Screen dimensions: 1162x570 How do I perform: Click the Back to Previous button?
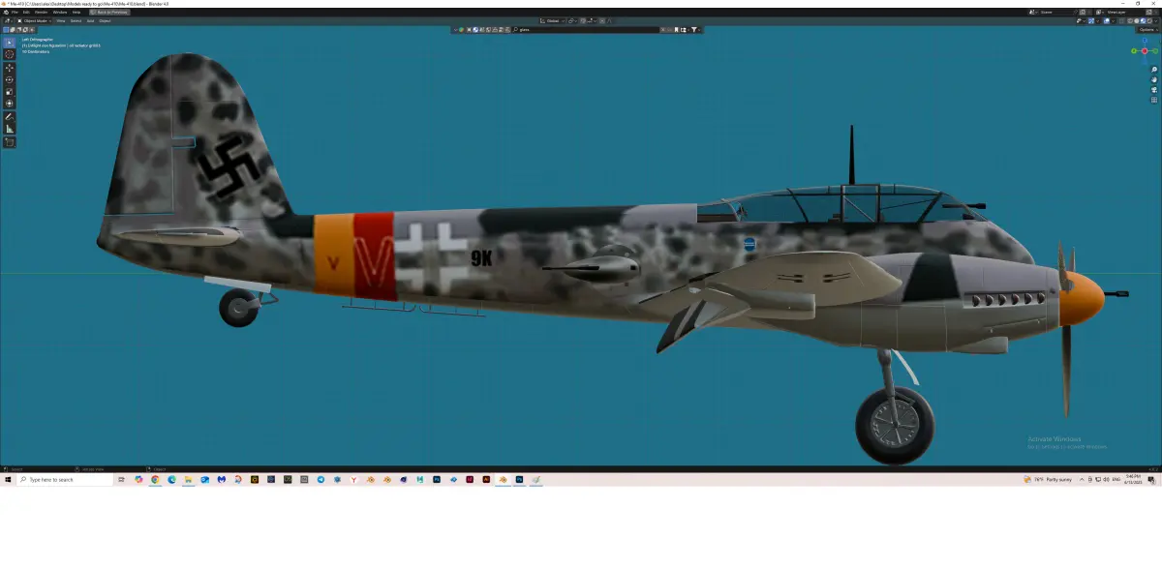[109, 12]
